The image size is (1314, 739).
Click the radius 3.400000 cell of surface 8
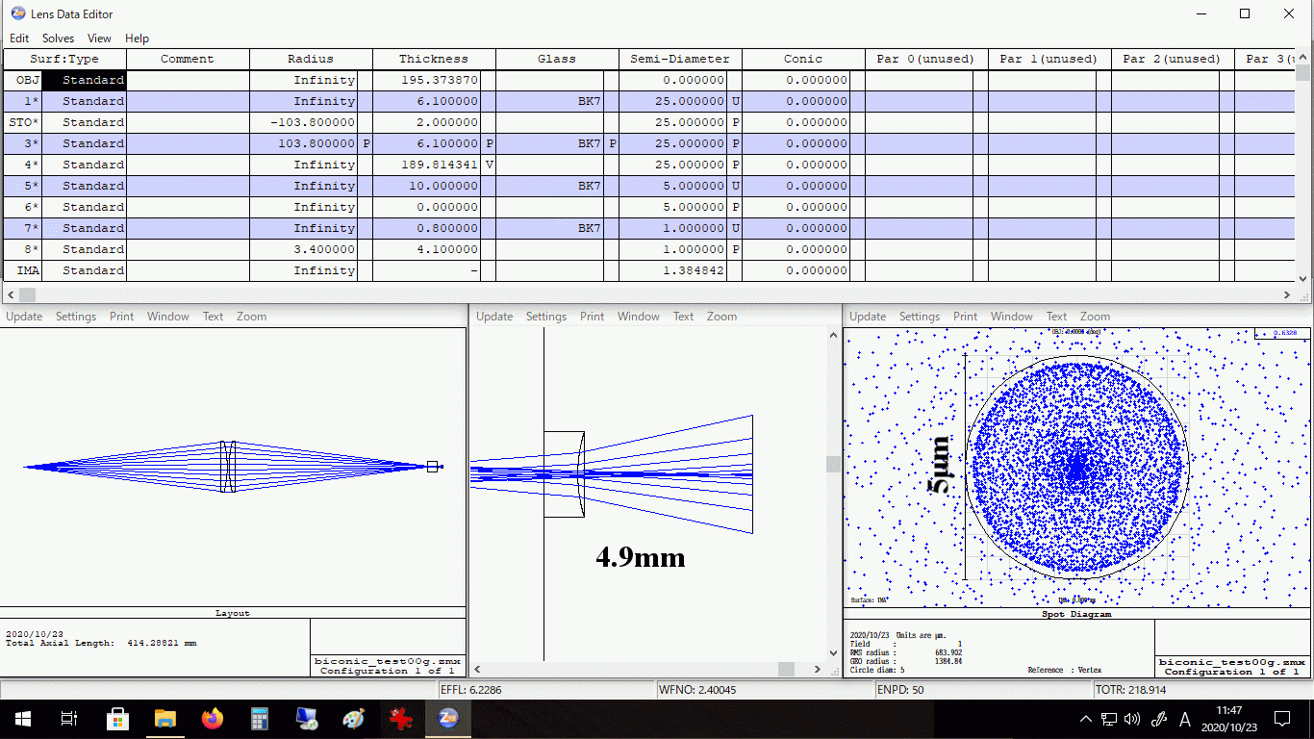tap(304, 249)
